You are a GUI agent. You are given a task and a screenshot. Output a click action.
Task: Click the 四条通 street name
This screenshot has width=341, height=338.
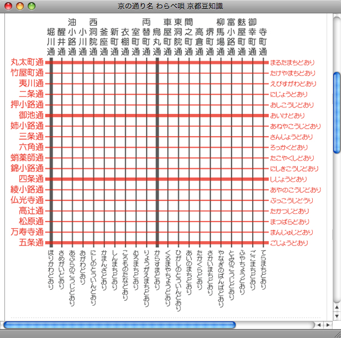click(31, 179)
